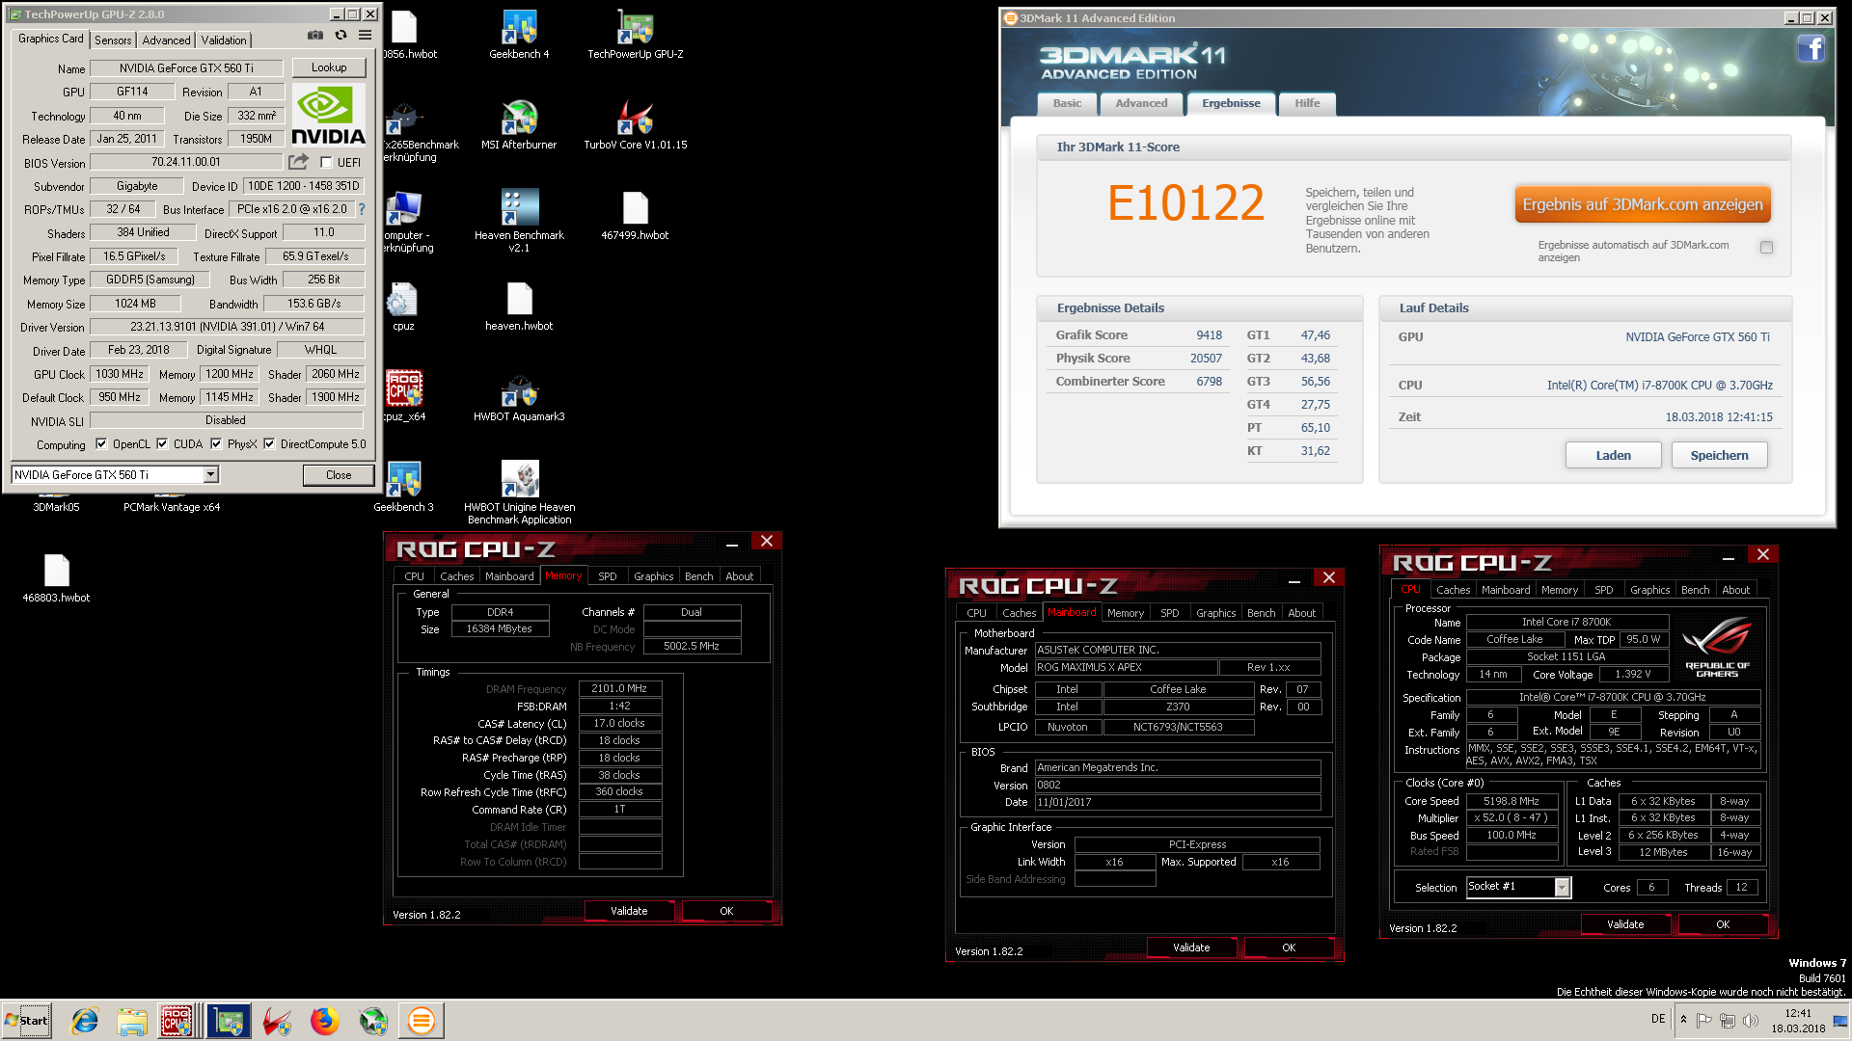Open Hilfe tab in 3DMark 11
The height and width of the screenshot is (1041, 1852).
click(1307, 103)
